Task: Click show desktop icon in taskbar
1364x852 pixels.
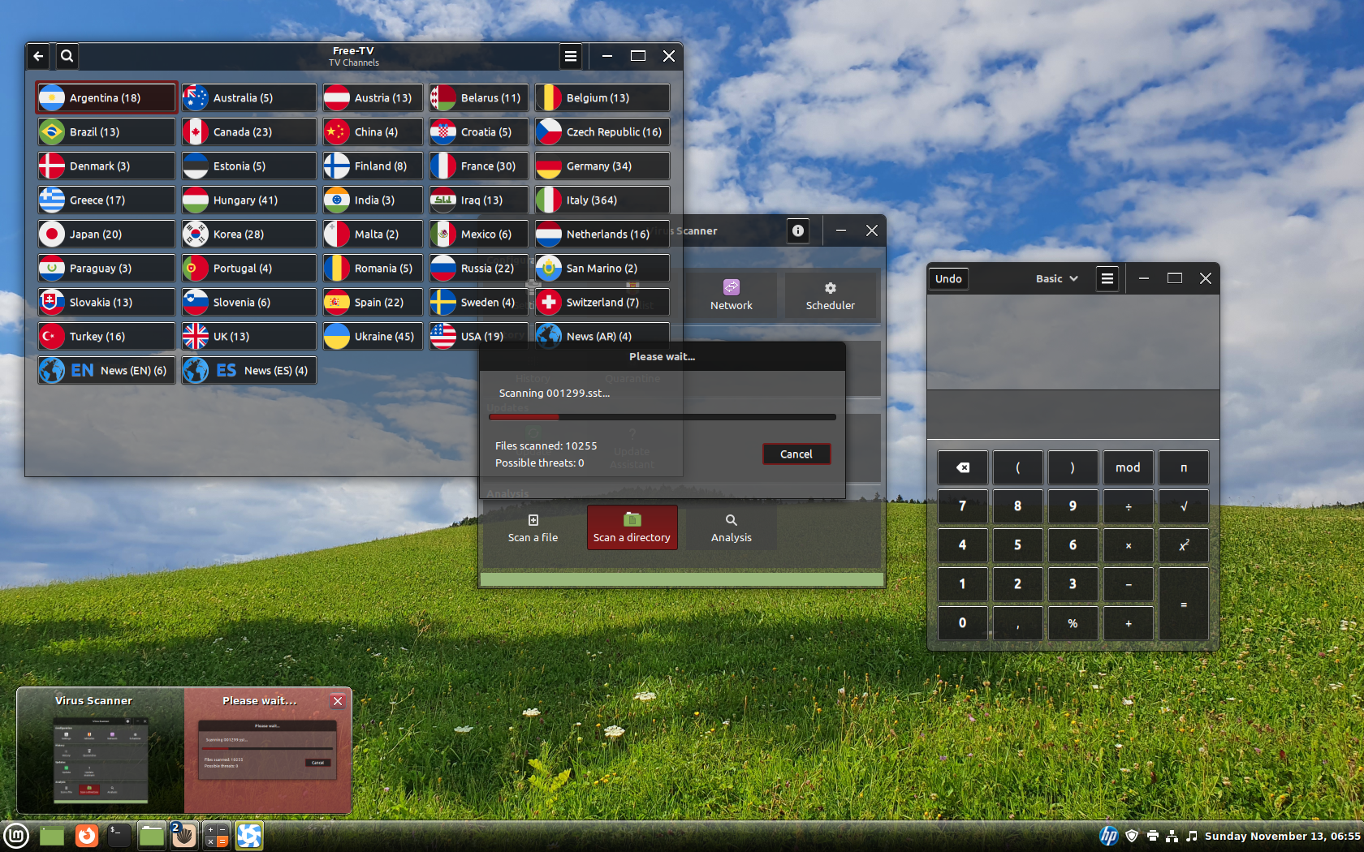Action: point(52,836)
